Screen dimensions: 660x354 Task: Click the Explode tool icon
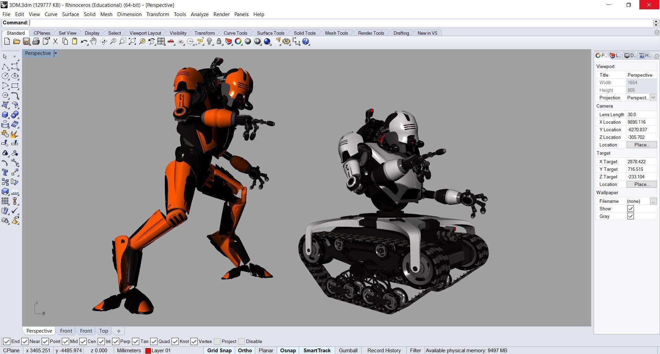(x=15, y=134)
